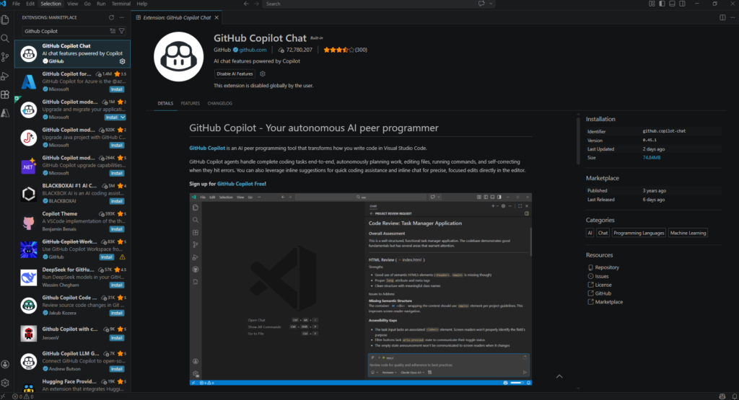Install GitHub Copilot for Azure extension

coord(117,89)
